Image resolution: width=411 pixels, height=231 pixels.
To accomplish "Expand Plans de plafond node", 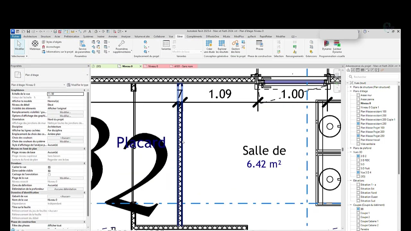I will (x=351, y=148).
